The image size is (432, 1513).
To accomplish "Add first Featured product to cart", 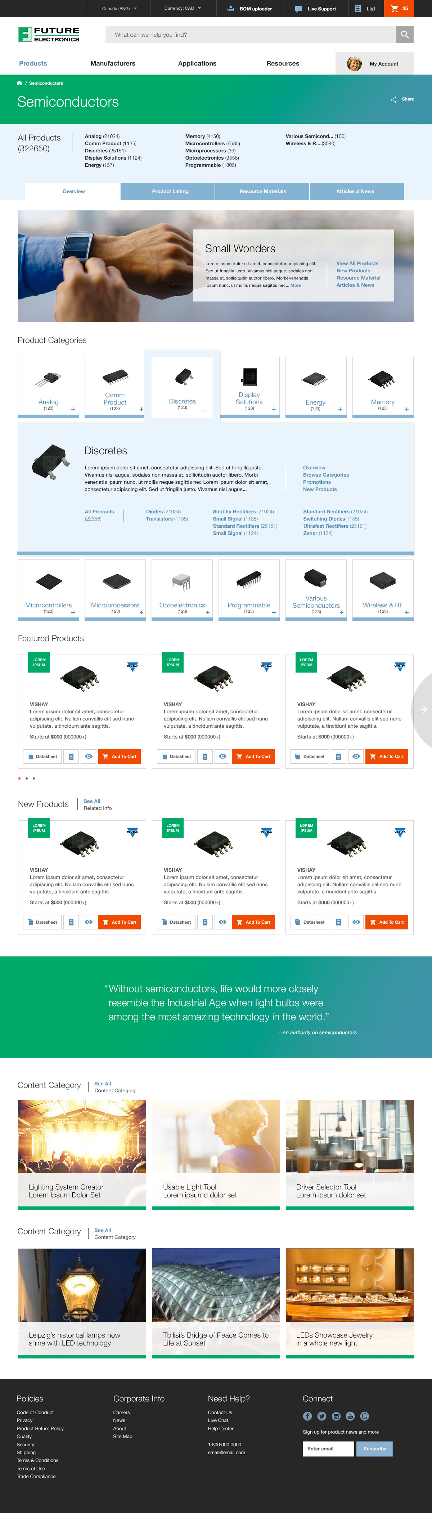I will pyautogui.click(x=119, y=756).
